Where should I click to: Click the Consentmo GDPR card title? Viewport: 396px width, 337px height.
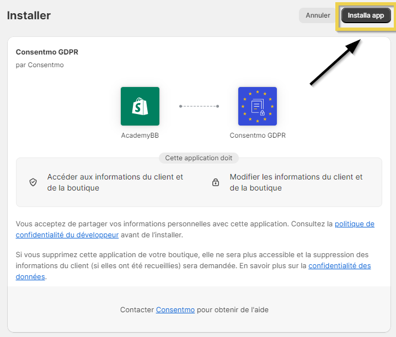coord(47,52)
